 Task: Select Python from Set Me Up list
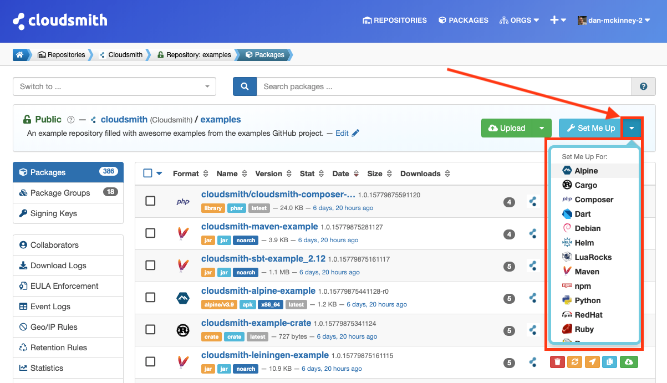click(595, 300)
